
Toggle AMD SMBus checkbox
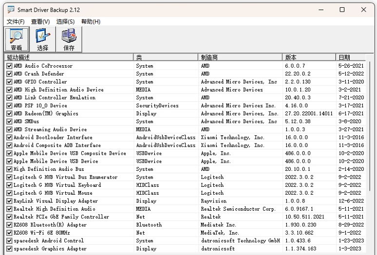[x=9, y=122]
